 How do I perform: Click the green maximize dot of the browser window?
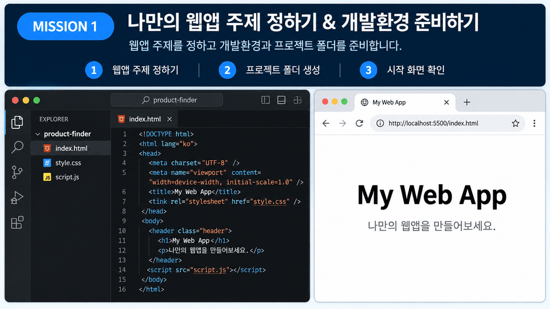pos(344,101)
